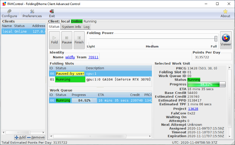
Task: Sort folding slots by Description column
Action: [119, 68]
